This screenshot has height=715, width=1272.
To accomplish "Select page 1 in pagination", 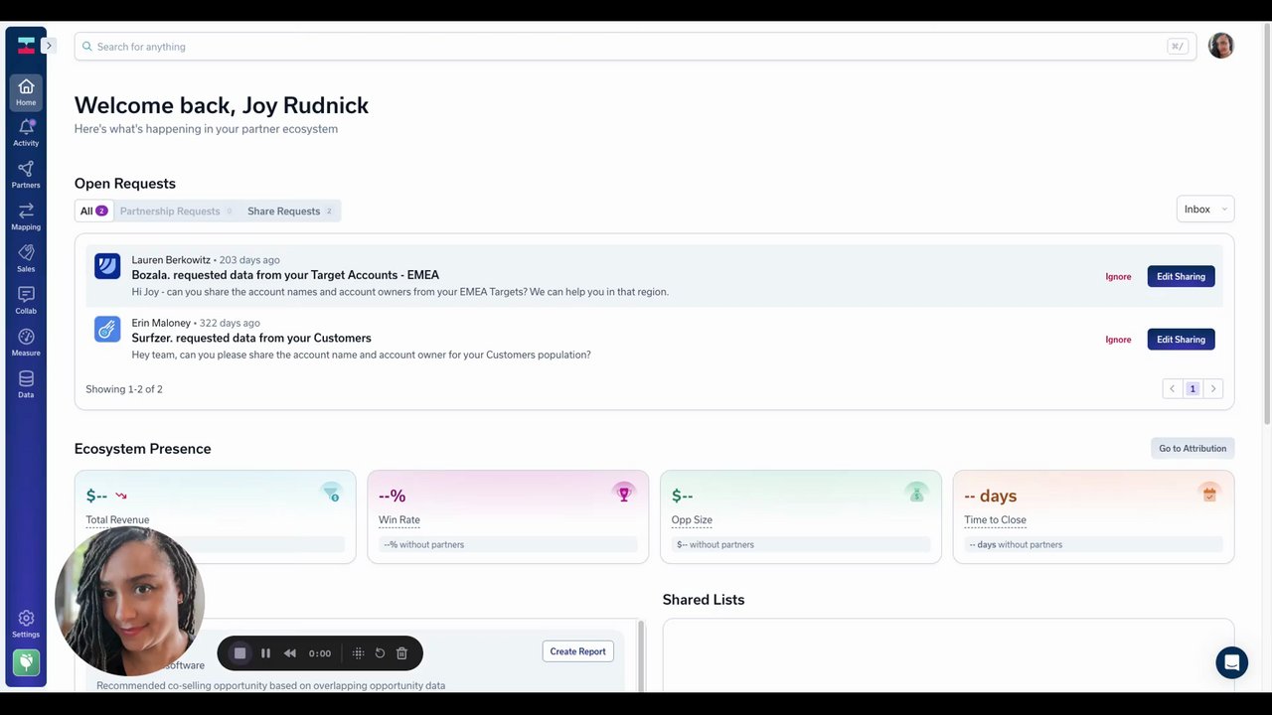I will coord(1192,388).
